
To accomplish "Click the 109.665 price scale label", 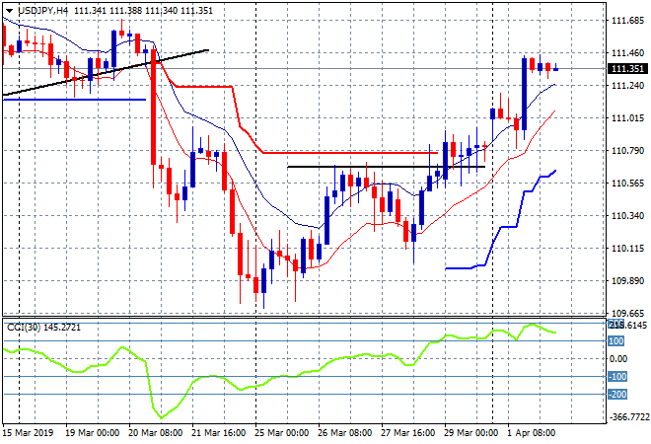I will click(x=627, y=313).
